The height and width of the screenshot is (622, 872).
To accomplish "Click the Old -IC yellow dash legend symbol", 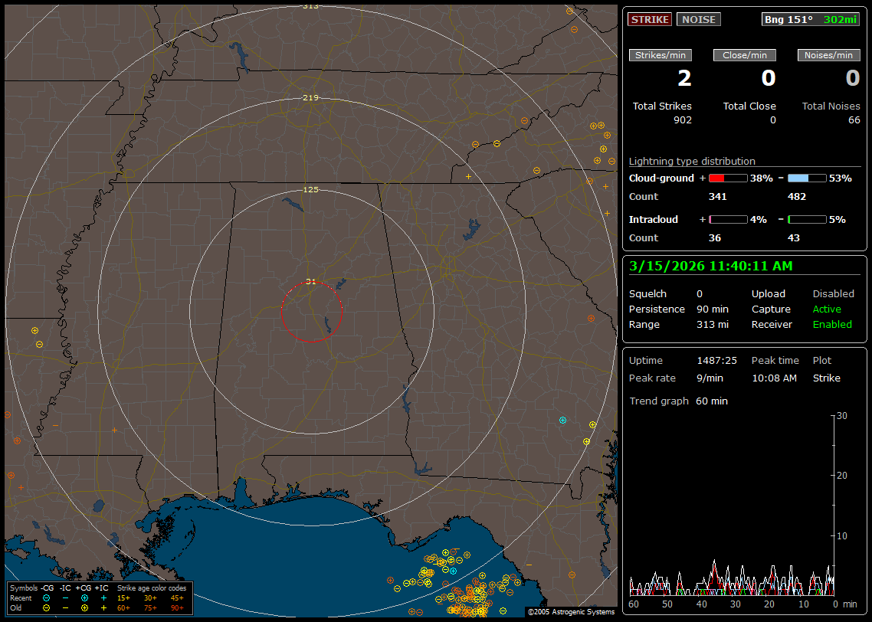I will click(x=65, y=607).
